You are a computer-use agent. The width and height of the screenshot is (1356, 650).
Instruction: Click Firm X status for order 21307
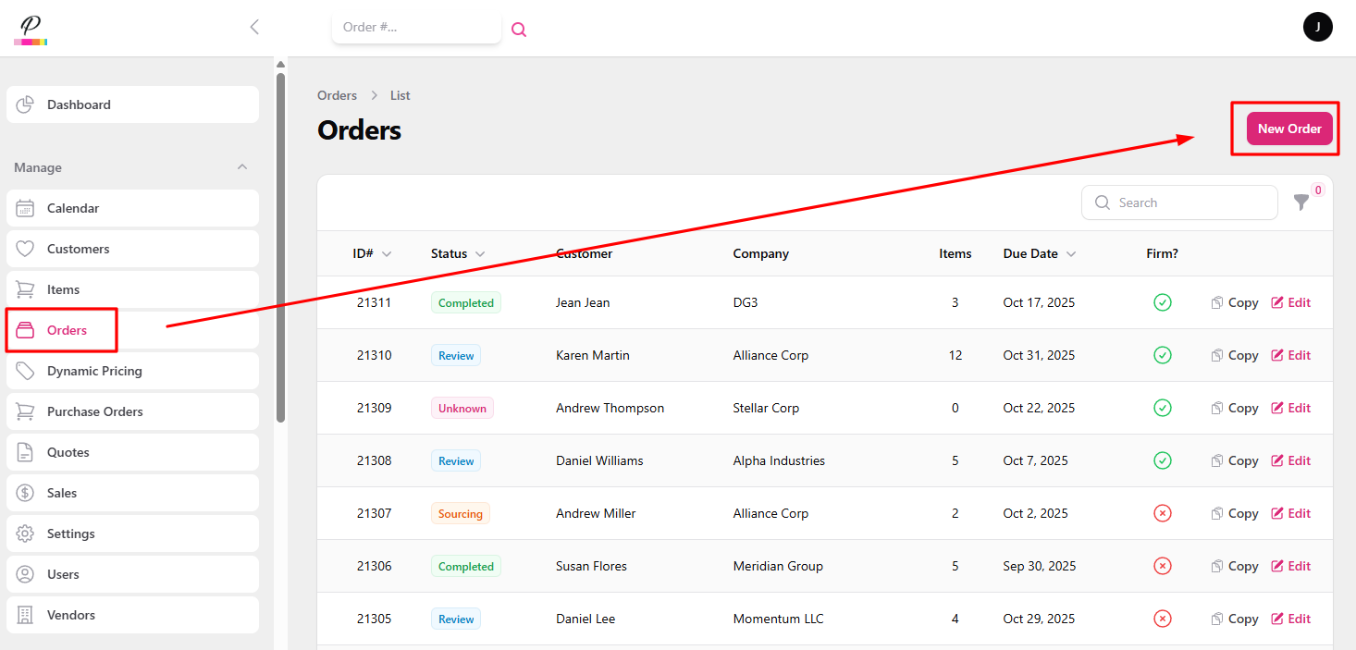1163,513
